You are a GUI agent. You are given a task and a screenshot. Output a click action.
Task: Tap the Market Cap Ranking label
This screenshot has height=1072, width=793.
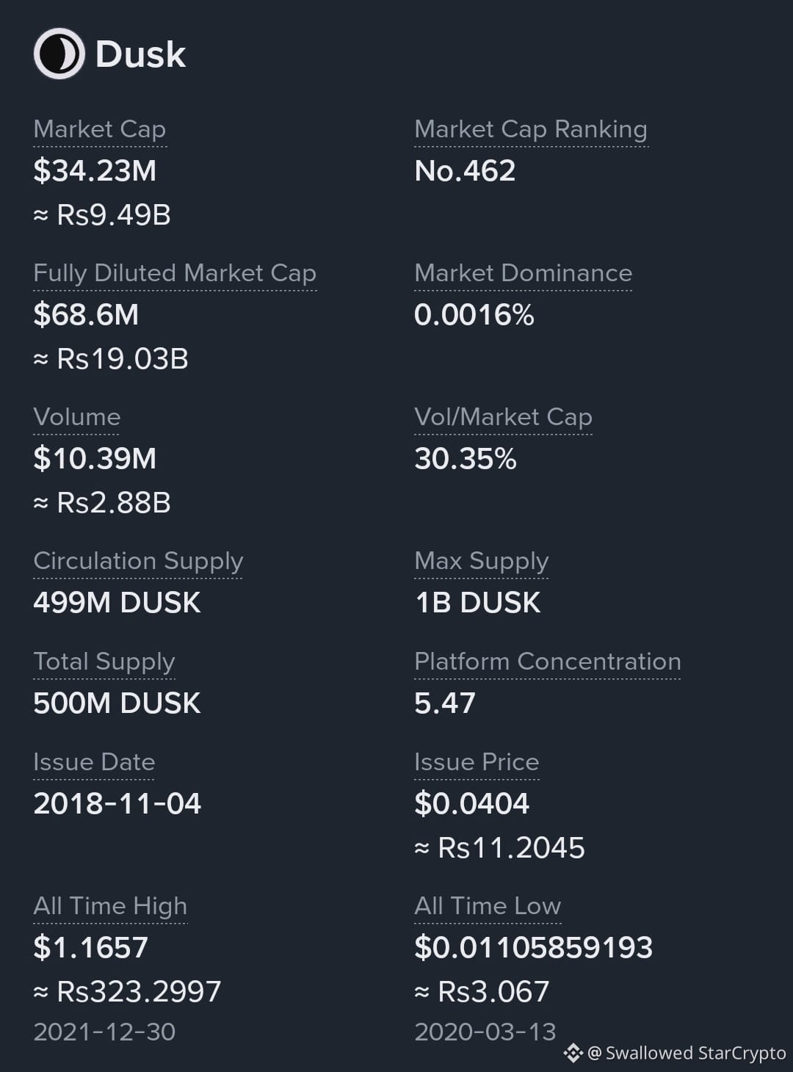[531, 129]
